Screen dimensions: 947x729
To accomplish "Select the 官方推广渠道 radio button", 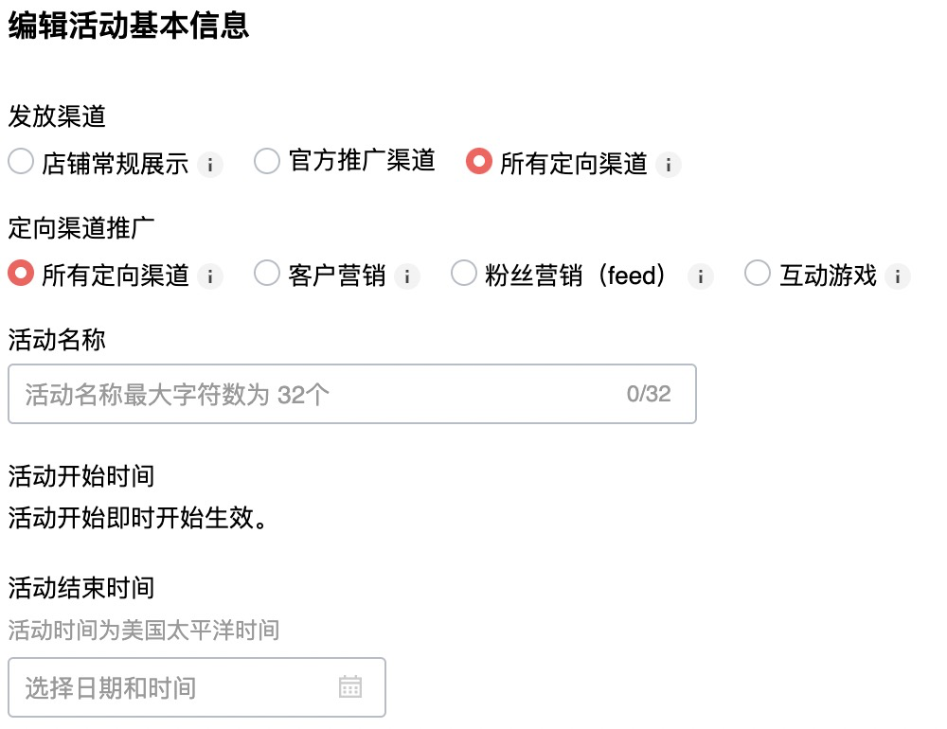I will point(266,161).
